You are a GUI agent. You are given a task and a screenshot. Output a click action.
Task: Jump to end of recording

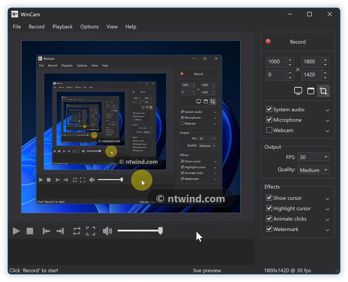point(60,231)
